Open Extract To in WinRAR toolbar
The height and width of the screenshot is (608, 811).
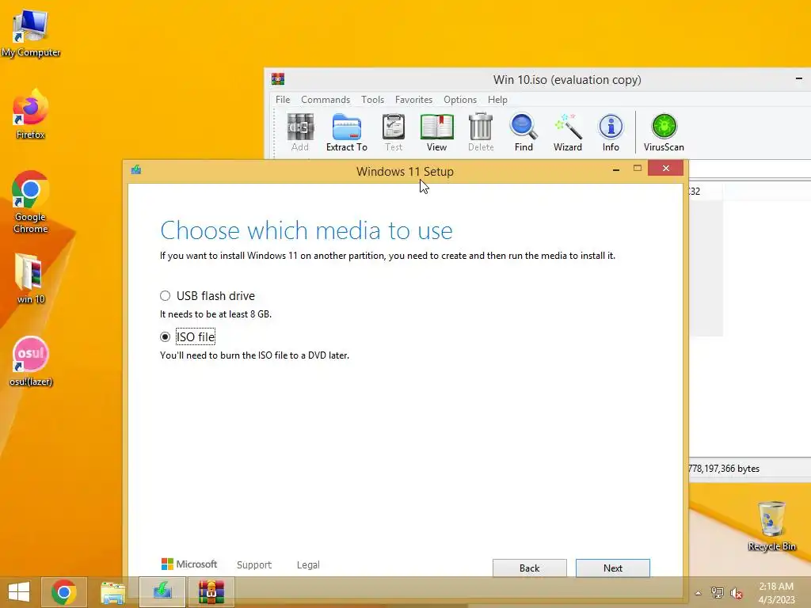pos(347,132)
